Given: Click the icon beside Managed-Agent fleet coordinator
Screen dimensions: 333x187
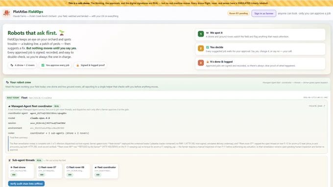Looking at the screenshot, I should [9, 106].
